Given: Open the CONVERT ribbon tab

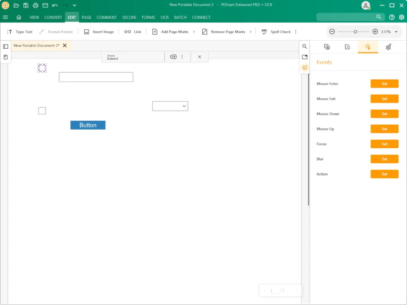Looking at the screenshot, I should click(53, 17).
